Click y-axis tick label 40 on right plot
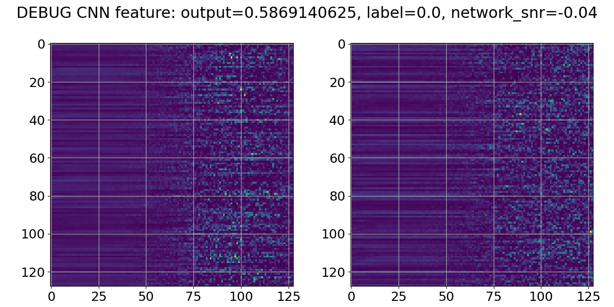614x307 pixels. [x=338, y=120]
